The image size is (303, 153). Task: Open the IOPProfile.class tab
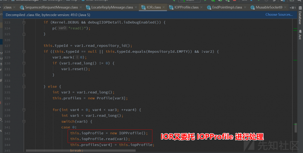pyautogui.click(x=186, y=7)
